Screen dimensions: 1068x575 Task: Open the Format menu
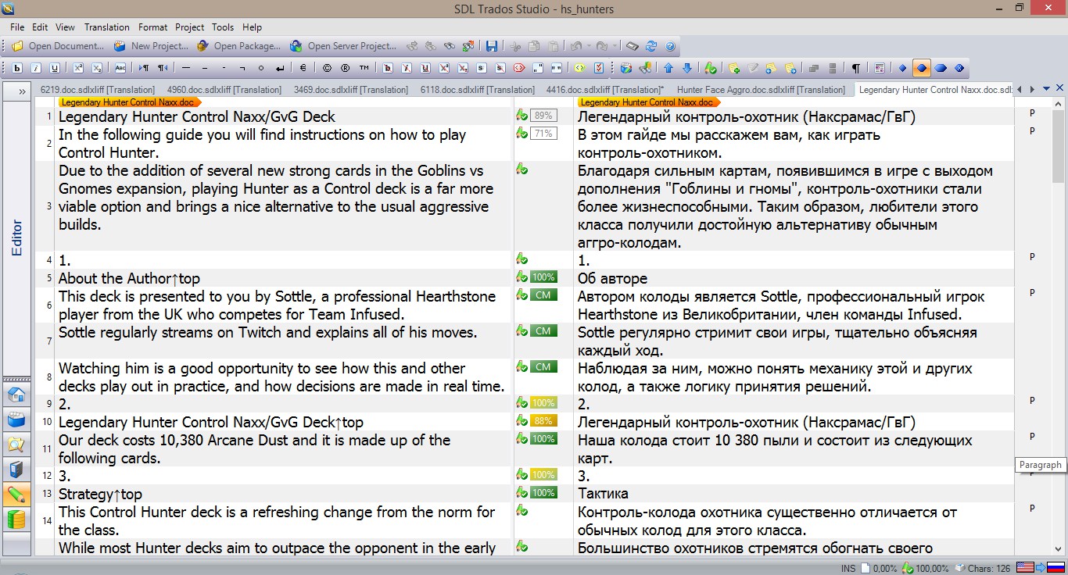[153, 27]
